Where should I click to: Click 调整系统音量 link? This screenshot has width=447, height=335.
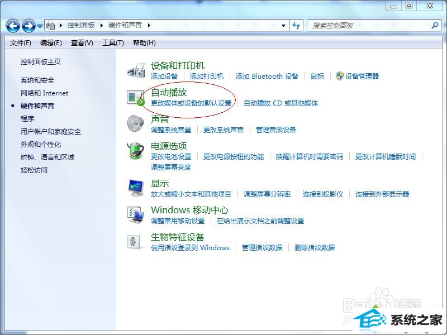171,130
